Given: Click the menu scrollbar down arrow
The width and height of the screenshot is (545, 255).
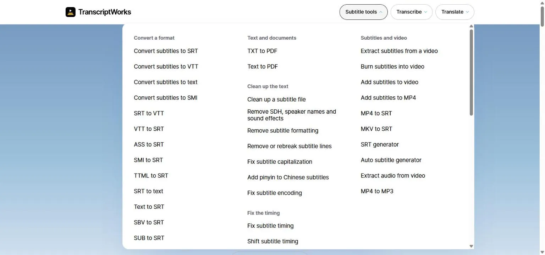Looking at the screenshot, I should pos(471,246).
